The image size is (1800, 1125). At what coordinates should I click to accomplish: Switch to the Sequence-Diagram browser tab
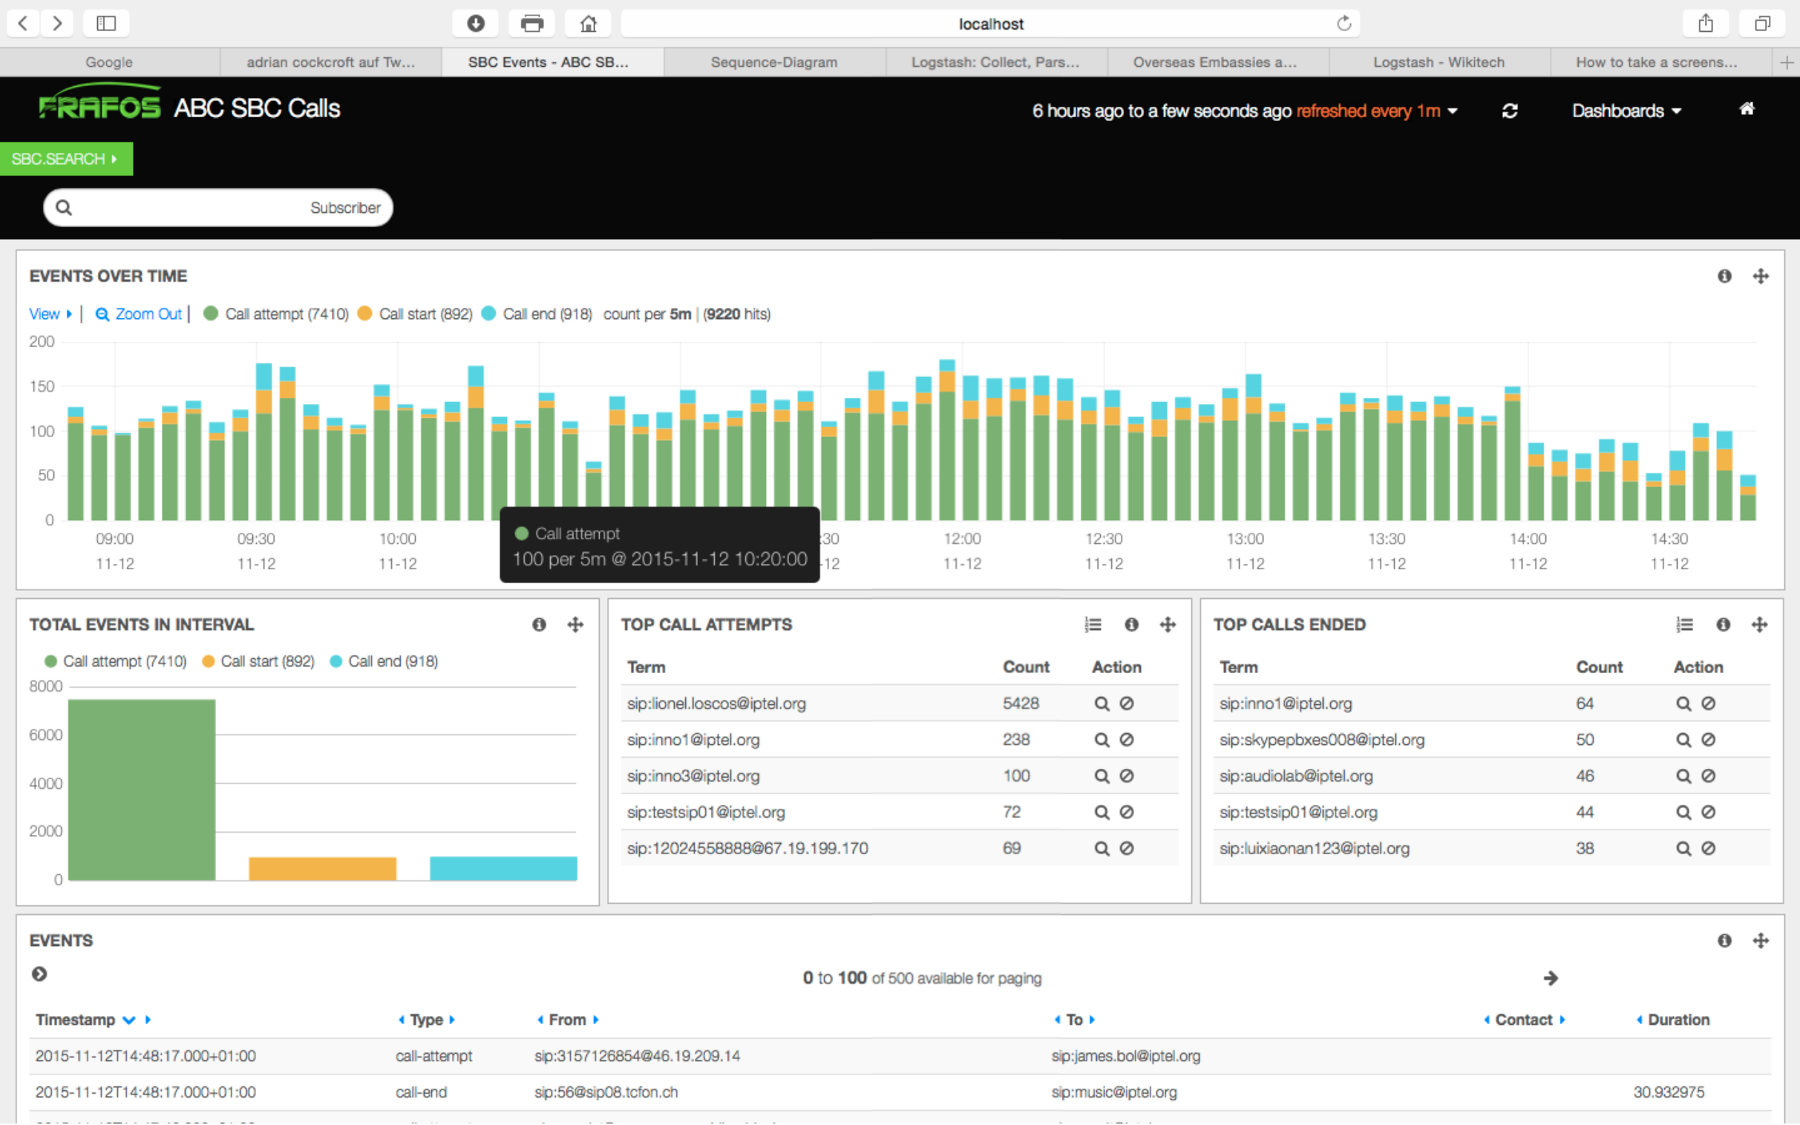click(773, 62)
